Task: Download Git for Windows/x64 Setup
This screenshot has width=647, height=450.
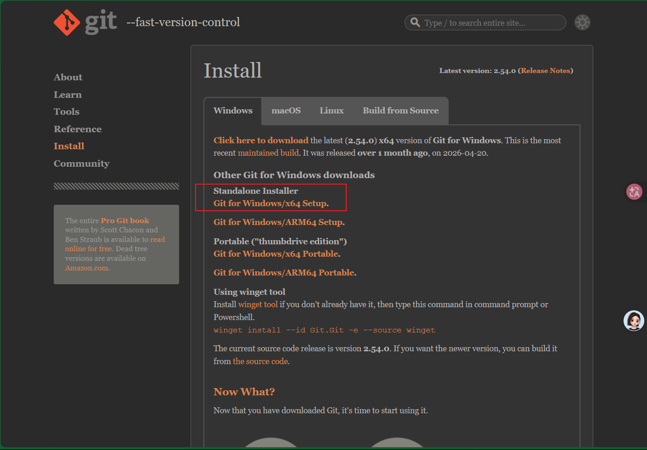Action: pos(271,203)
